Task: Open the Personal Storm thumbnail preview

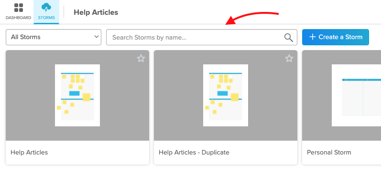Action: pyautogui.click(x=356, y=95)
